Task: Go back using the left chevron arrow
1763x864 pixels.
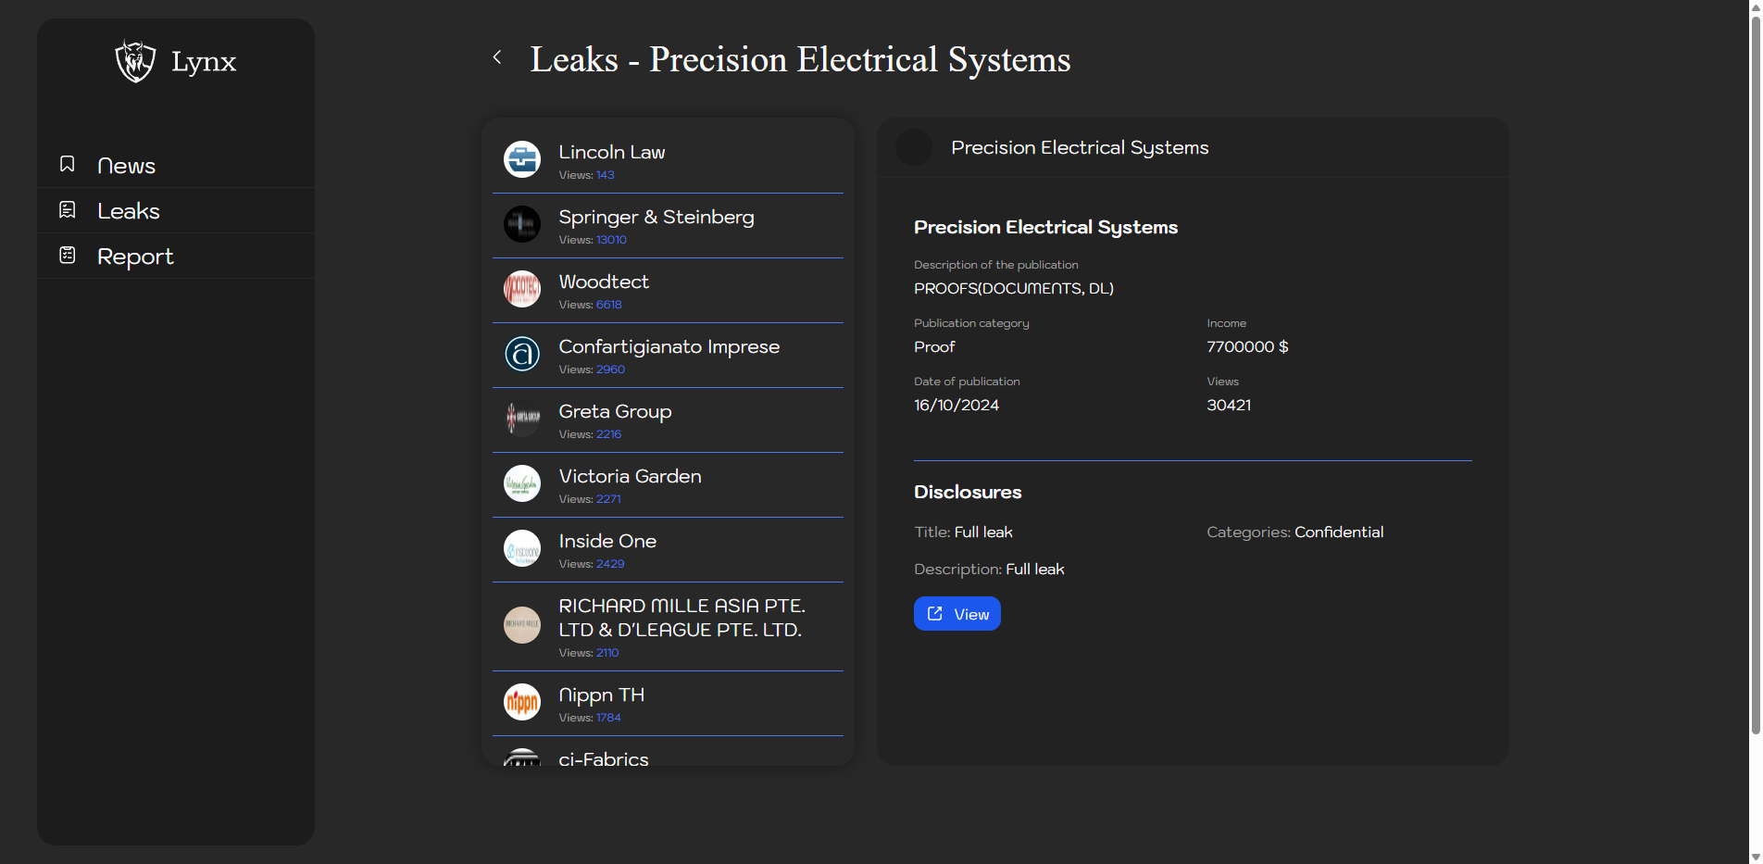Action: (x=497, y=57)
